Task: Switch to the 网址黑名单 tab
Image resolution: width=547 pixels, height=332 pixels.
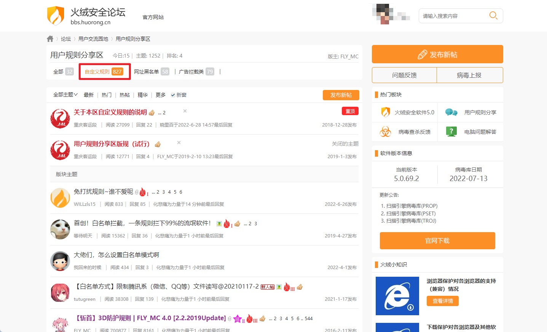Action: [147, 71]
